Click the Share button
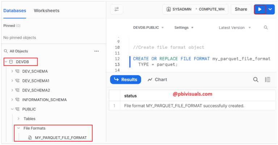Image resolution: width=278 pixels, height=145 pixels. pyautogui.click(x=241, y=9)
